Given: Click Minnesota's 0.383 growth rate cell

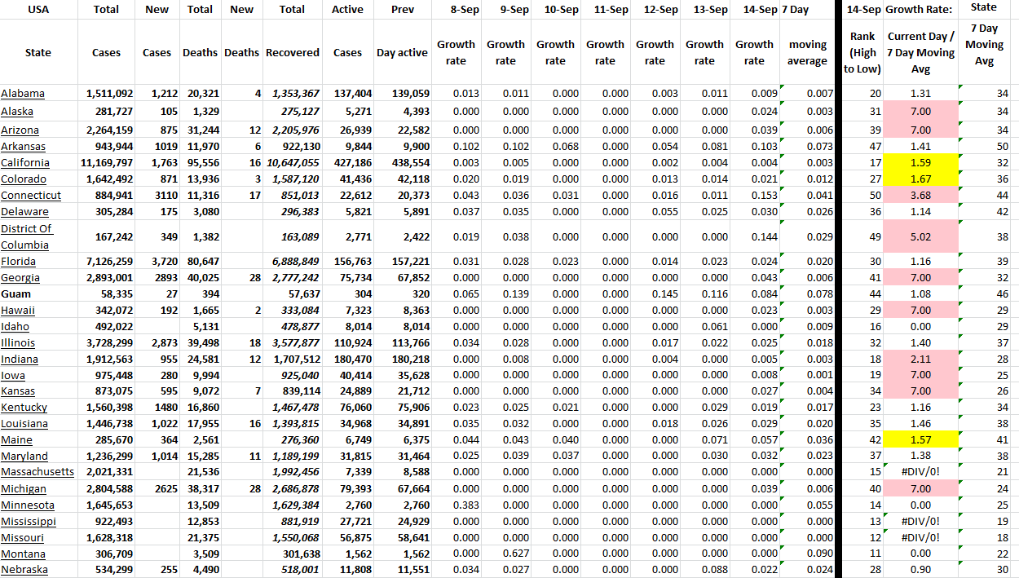Looking at the screenshot, I should (456, 505).
